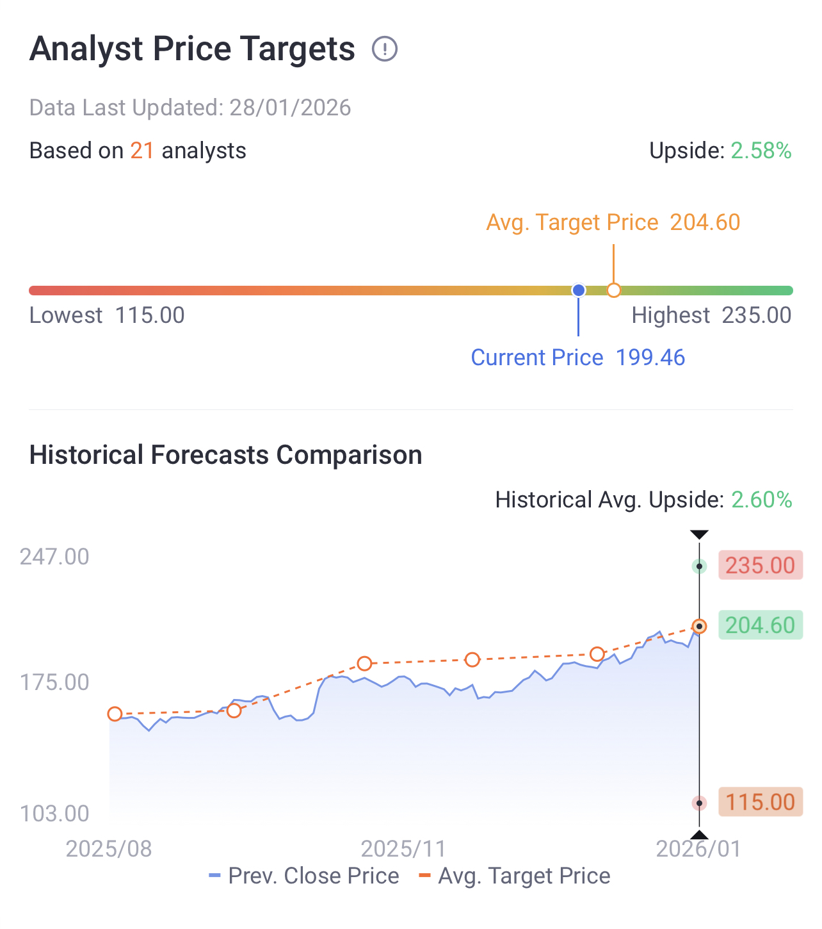Click the orange 115.00 lowest price tag
The width and height of the screenshot is (822, 929).
click(760, 802)
